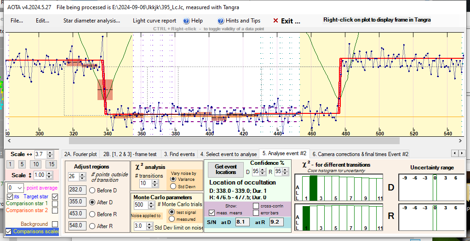Select the Before D radio button
Image resolution: width=470 pixels, height=241 pixels.
pos(92,191)
